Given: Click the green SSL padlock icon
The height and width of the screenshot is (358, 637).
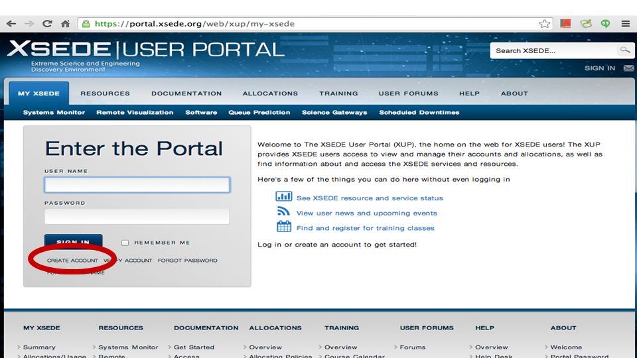Looking at the screenshot, I should (x=86, y=24).
